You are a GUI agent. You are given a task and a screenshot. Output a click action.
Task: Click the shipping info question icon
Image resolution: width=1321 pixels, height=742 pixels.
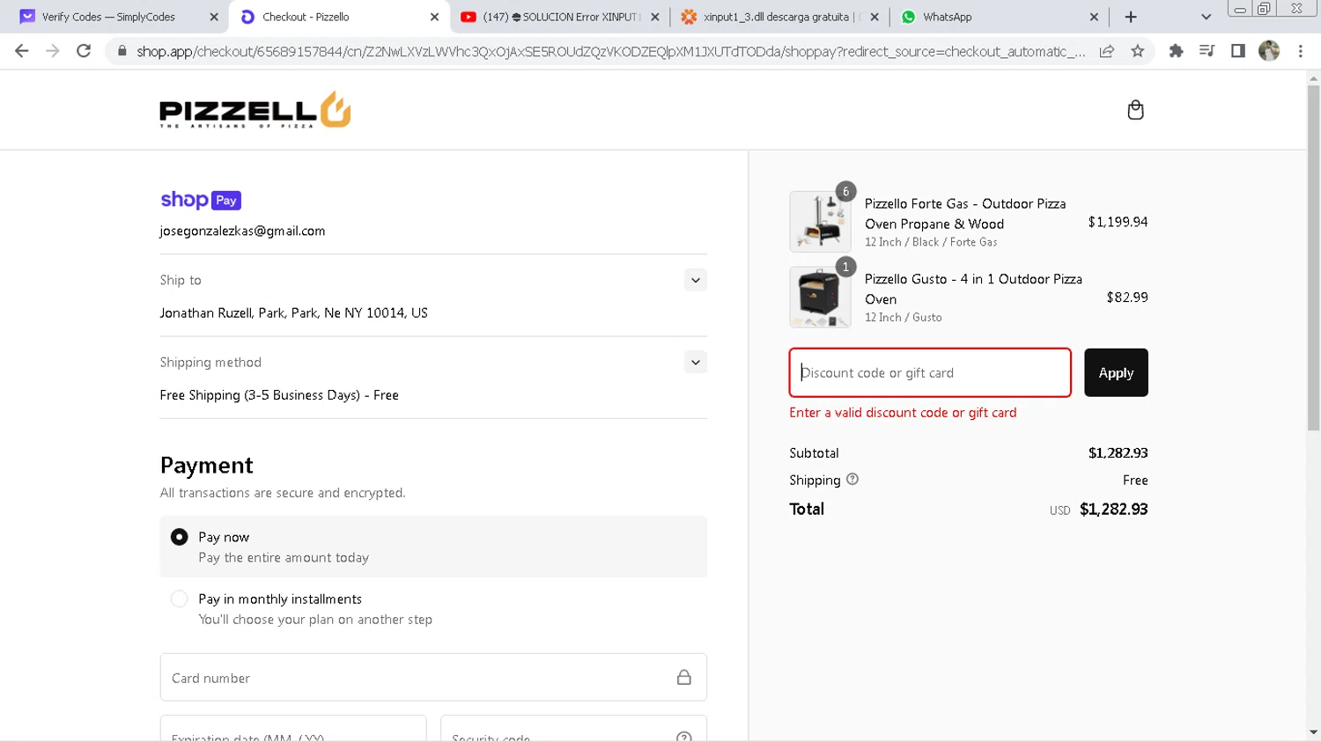(x=852, y=480)
